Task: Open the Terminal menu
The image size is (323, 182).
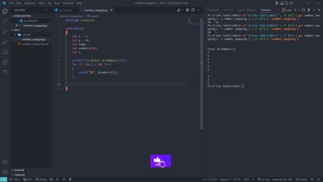Action: [68, 3]
